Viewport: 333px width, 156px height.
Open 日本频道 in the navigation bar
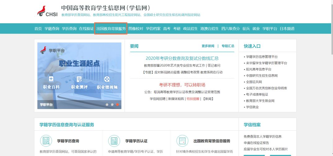pos(287,29)
